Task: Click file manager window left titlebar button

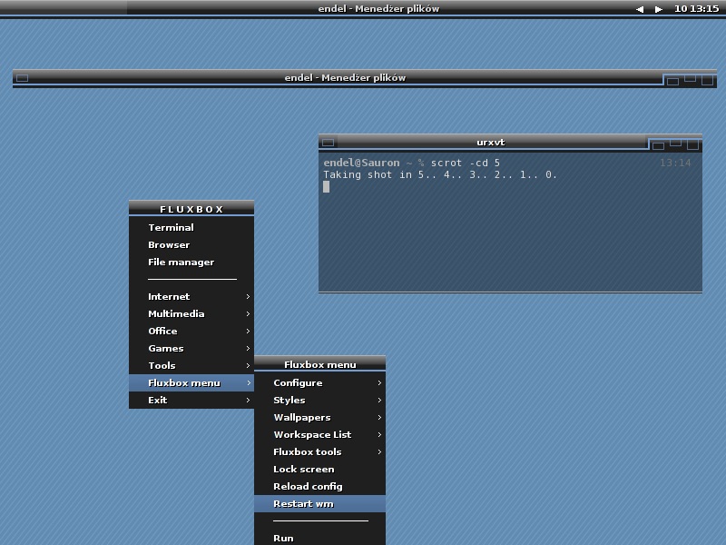Action: pos(22,78)
